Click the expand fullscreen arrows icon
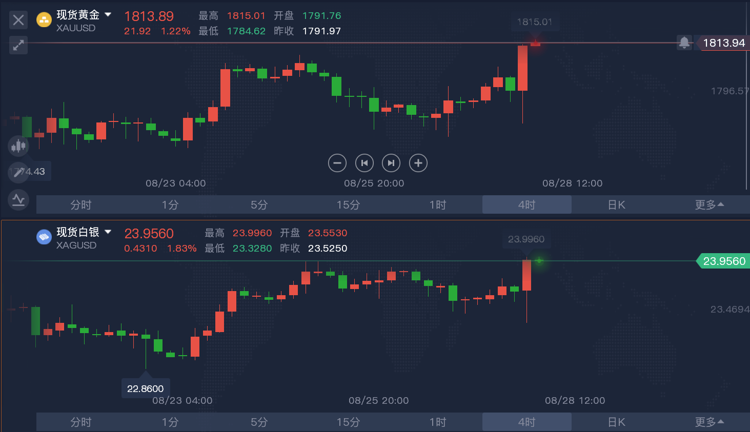Screen dimensions: 750x432 click(18, 45)
